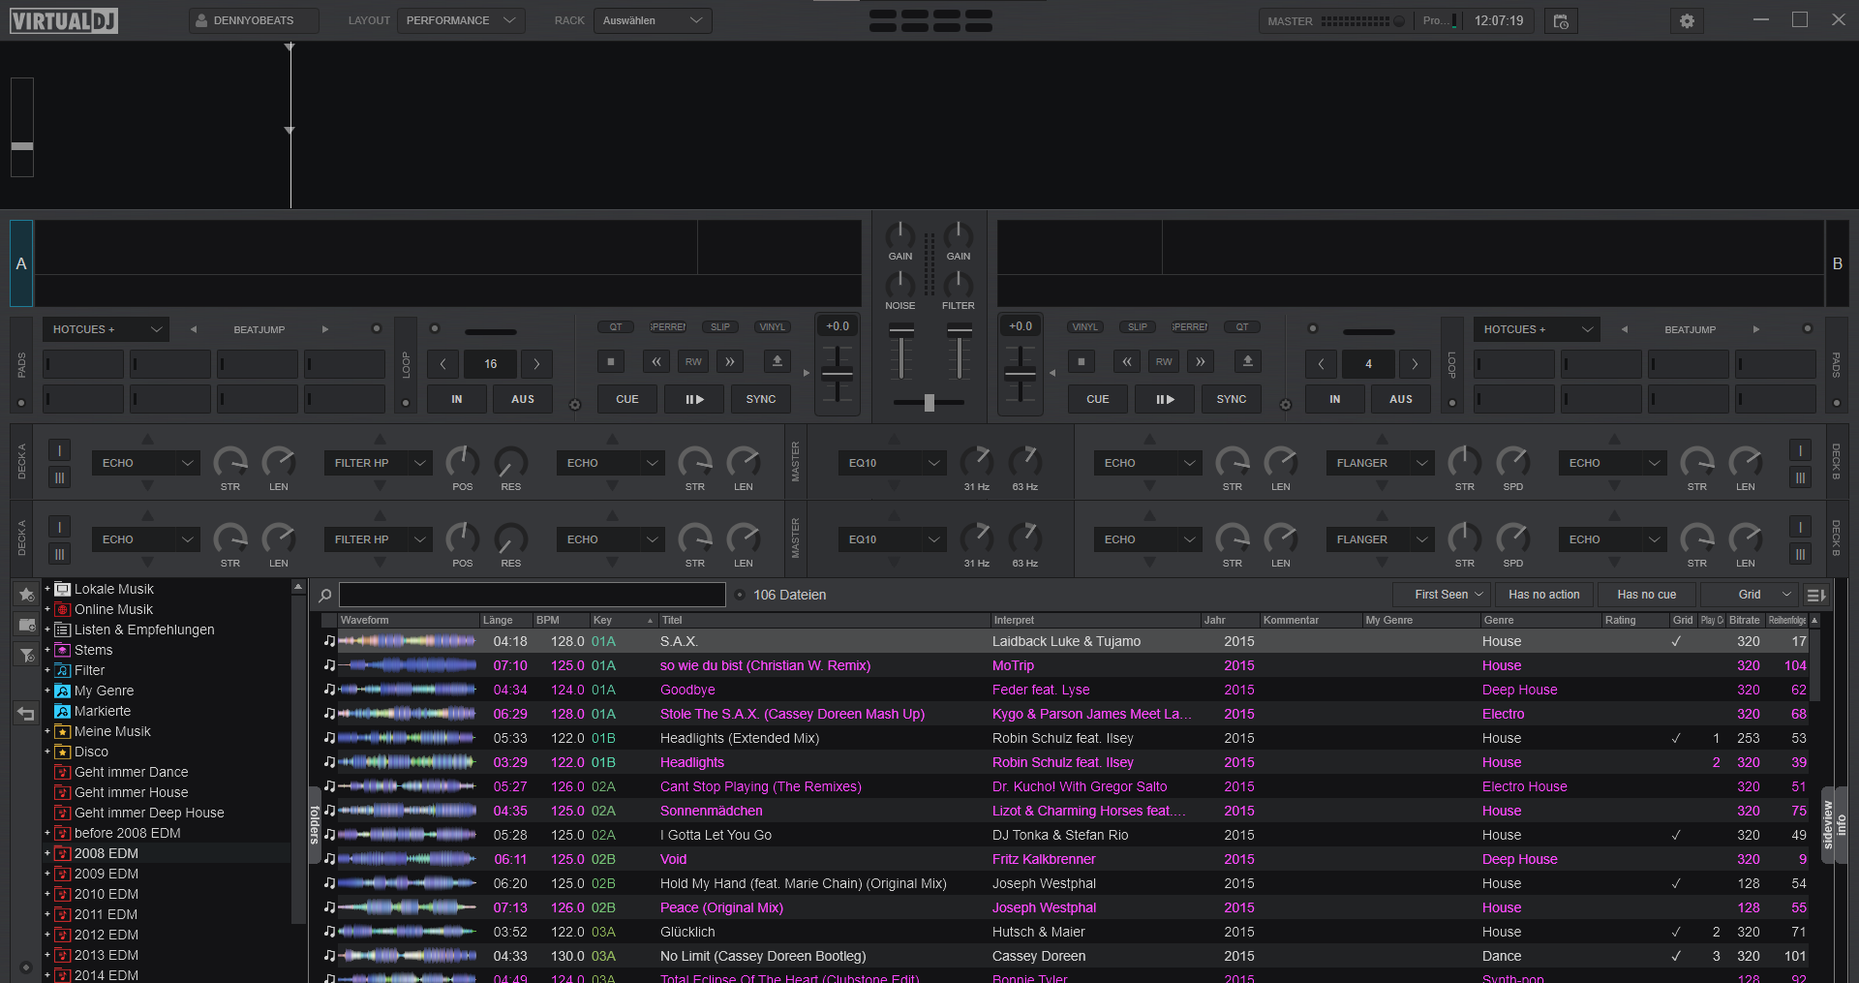
Task: Open the LAYOUT Performance dropdown
Action: [x=461, y=20]
